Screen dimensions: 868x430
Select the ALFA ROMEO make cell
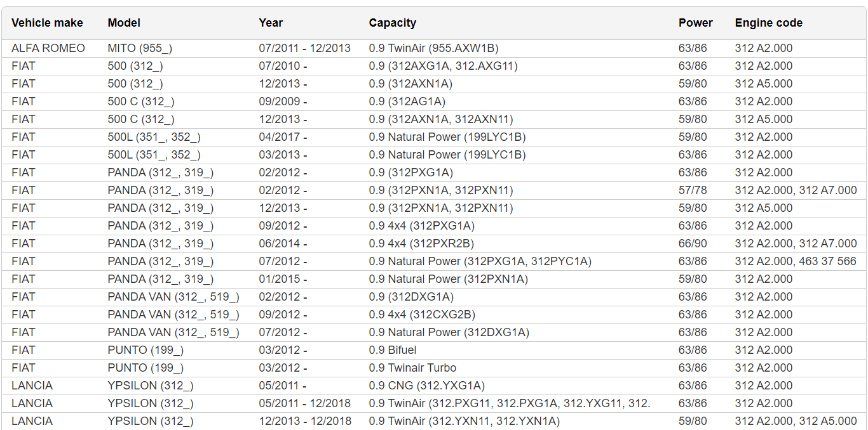coord(48,48)
